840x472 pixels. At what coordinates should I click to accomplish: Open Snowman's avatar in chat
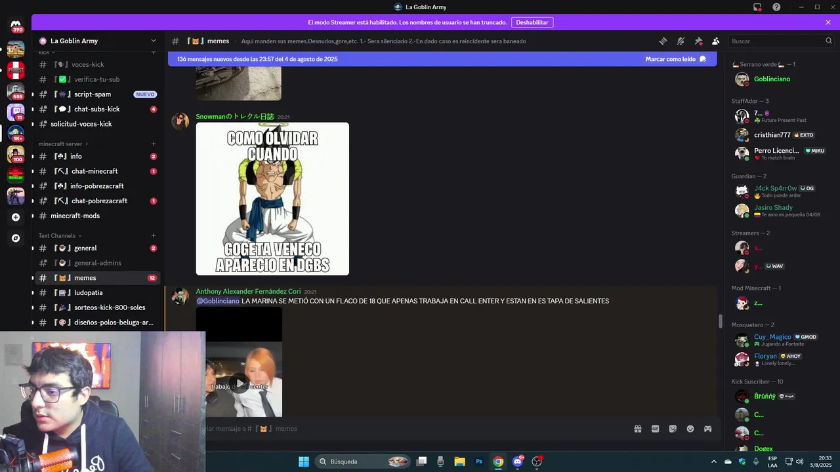(x=180, y=121)
